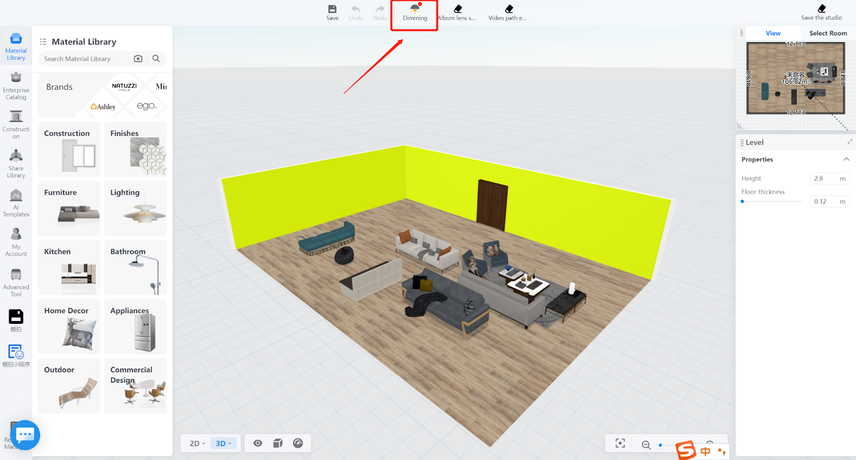Open the 2D view dropdown
This screenshot has width=856, height=460.
[x=197, y=443]
